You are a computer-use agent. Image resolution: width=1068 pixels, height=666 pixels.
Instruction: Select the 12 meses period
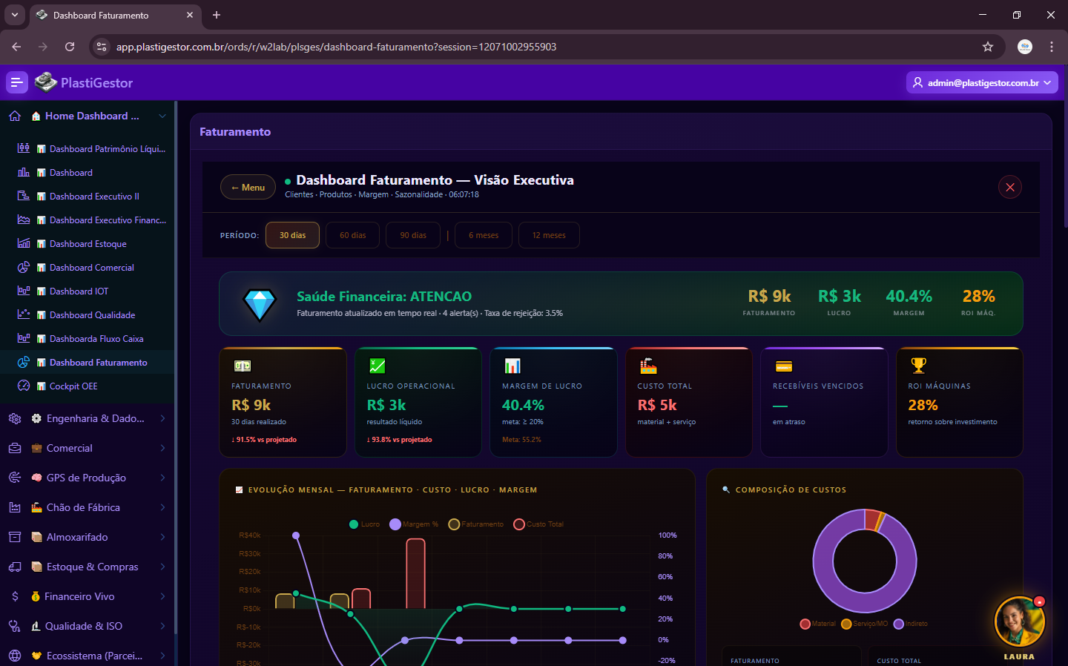click(549, 235)
